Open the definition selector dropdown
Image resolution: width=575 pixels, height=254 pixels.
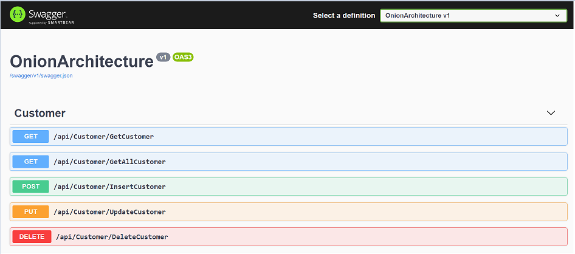[472, 16]
